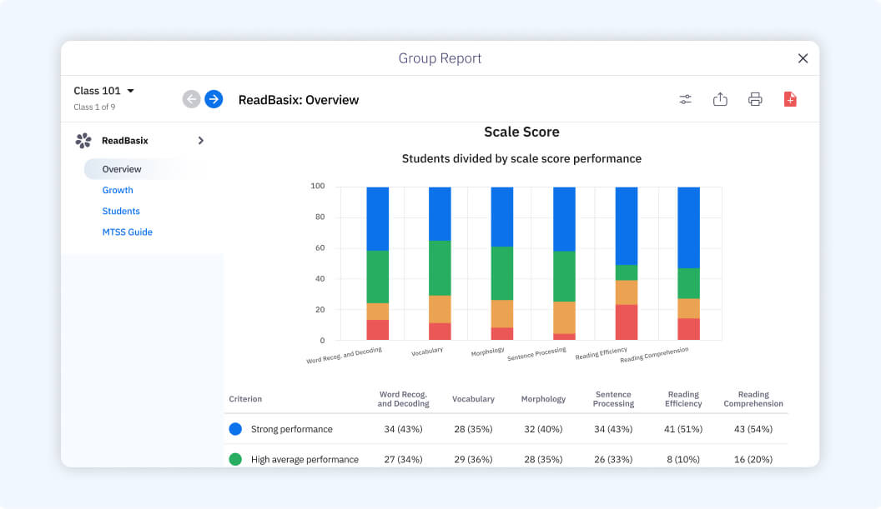Screen dimensions: 881x509
Task: Click the 'Sentence Processing' column header
Action: [x=613, y=399]
